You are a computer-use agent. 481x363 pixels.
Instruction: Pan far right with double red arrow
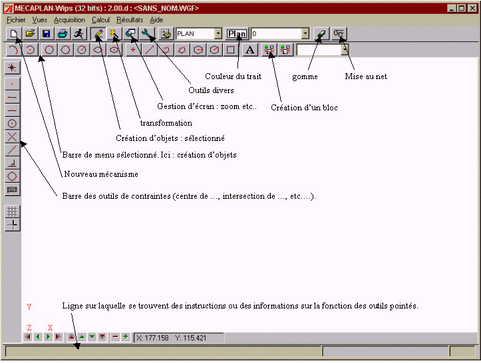point(58,337)
